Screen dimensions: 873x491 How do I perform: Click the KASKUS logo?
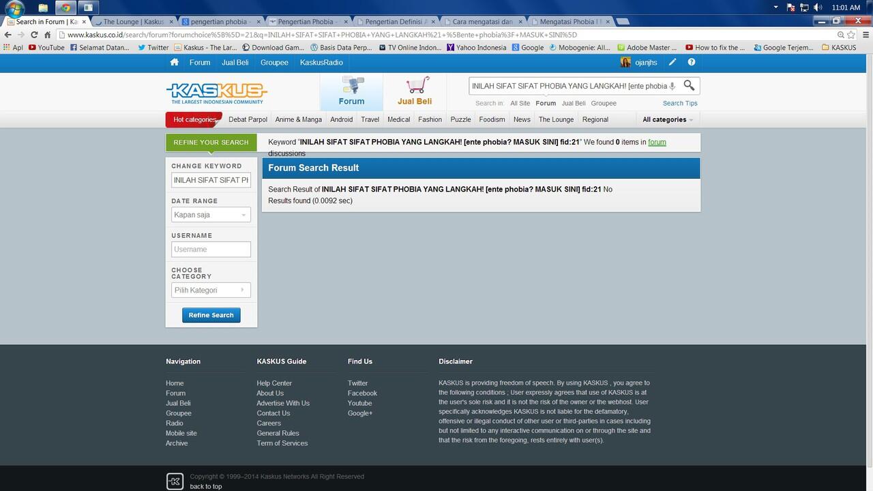coord(217,93)
